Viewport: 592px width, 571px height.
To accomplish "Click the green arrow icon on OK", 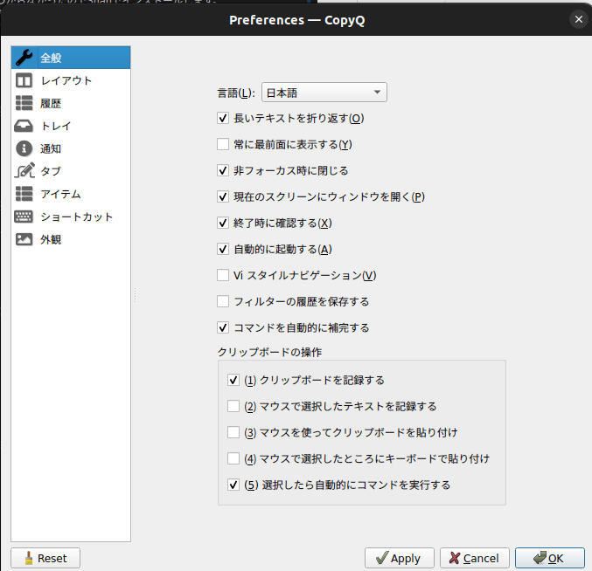I will pos(540,558).
